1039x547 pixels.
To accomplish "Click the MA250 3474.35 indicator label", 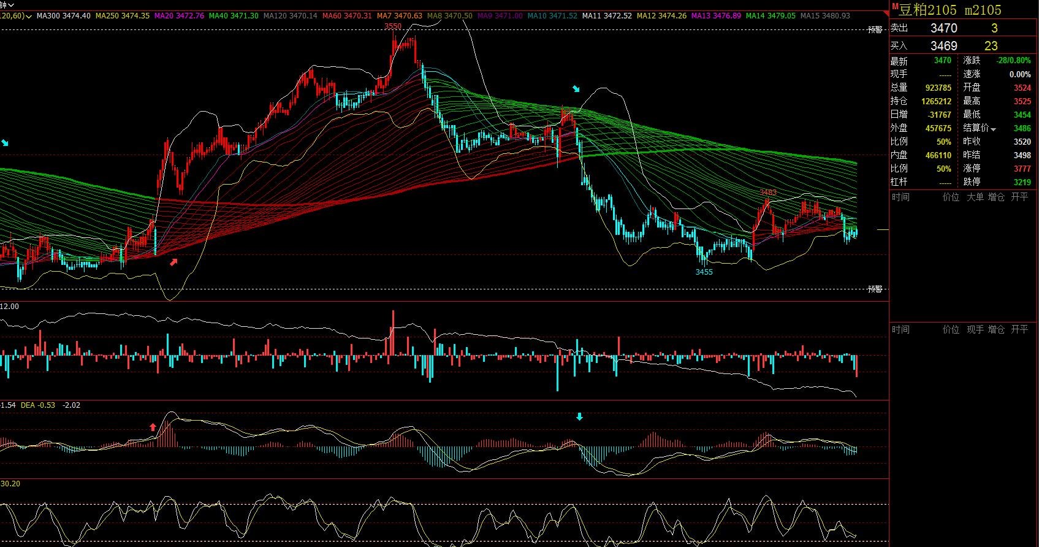I will point(123,16).
